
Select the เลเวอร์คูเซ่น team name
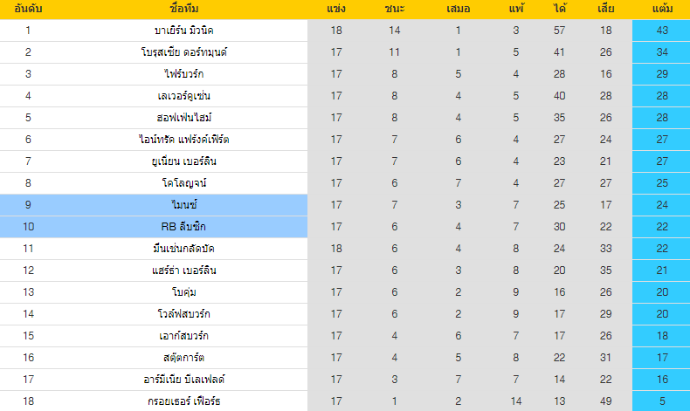184,96
